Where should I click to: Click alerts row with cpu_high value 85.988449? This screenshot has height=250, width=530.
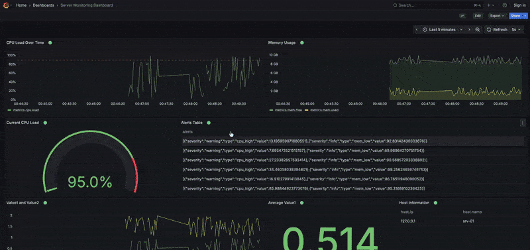point(352,188)
